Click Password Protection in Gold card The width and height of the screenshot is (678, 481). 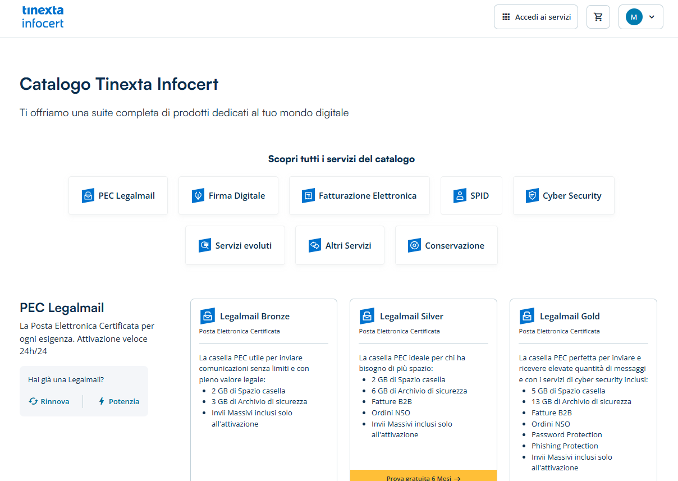567,434
